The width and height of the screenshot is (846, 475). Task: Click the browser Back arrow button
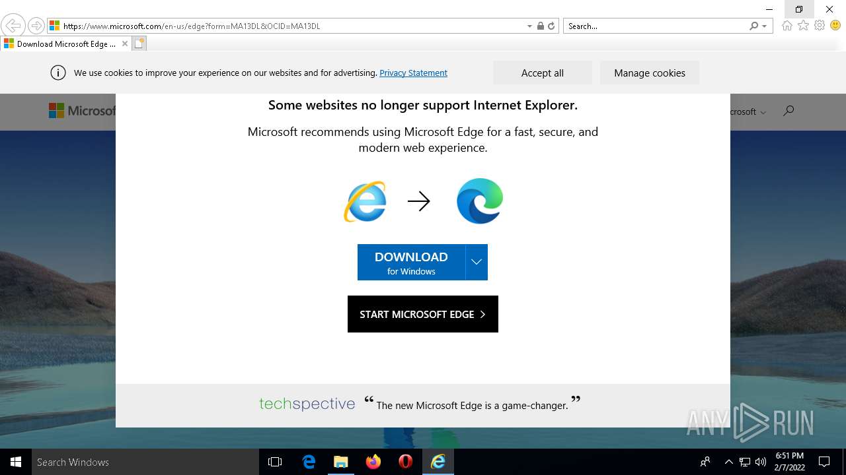coord(13,26)
